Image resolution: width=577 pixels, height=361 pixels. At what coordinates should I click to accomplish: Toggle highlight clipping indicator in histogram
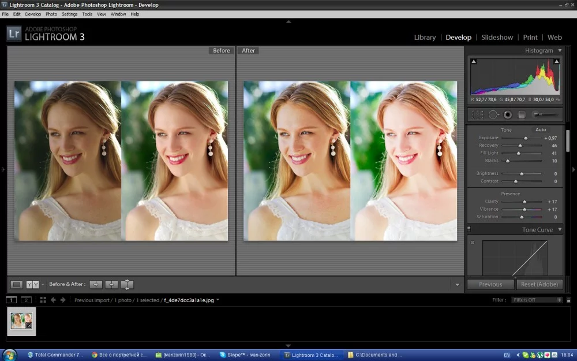[x=557, y=61]
